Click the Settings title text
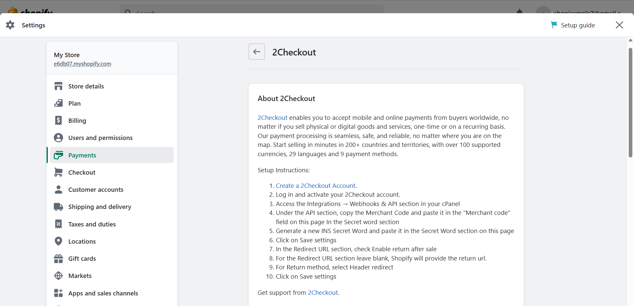 click(33, 25)
